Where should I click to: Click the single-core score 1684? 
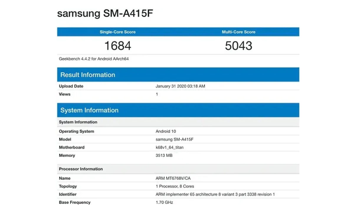tap(118, 46)
